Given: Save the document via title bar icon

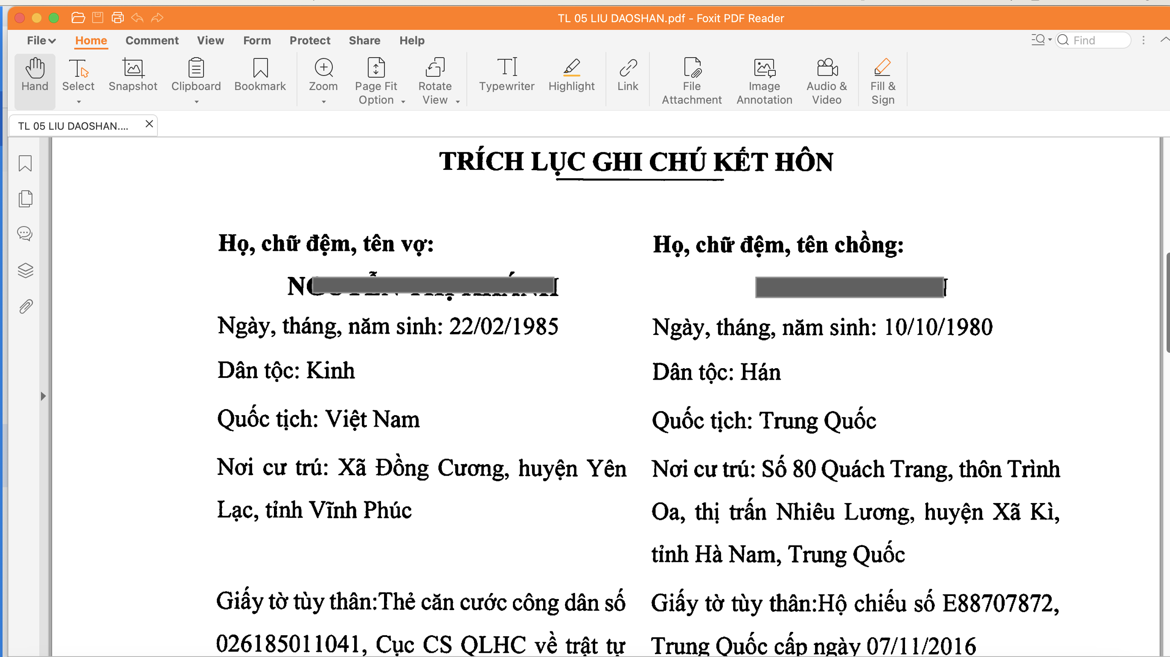Looking at the screenshot, I should click(98, 18).
